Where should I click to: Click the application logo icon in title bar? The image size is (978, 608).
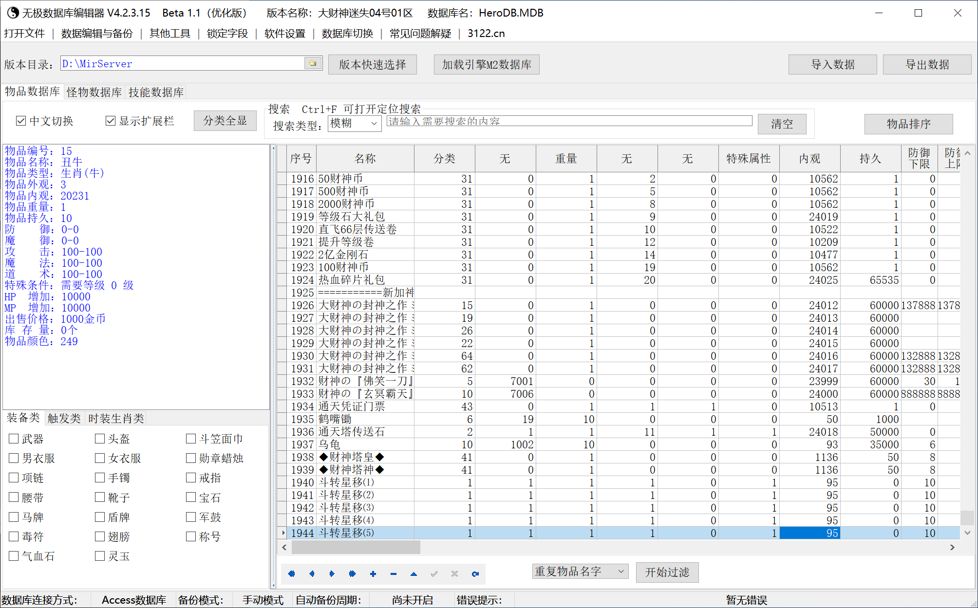pos(13,13)
